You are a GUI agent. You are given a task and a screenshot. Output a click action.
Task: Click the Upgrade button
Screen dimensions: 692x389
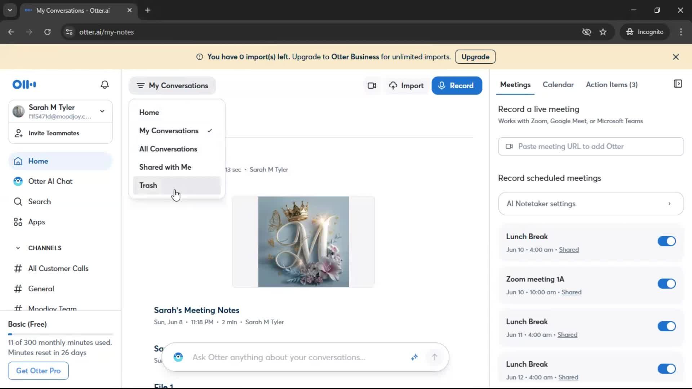pyautogui.click(x=475, y=57)
